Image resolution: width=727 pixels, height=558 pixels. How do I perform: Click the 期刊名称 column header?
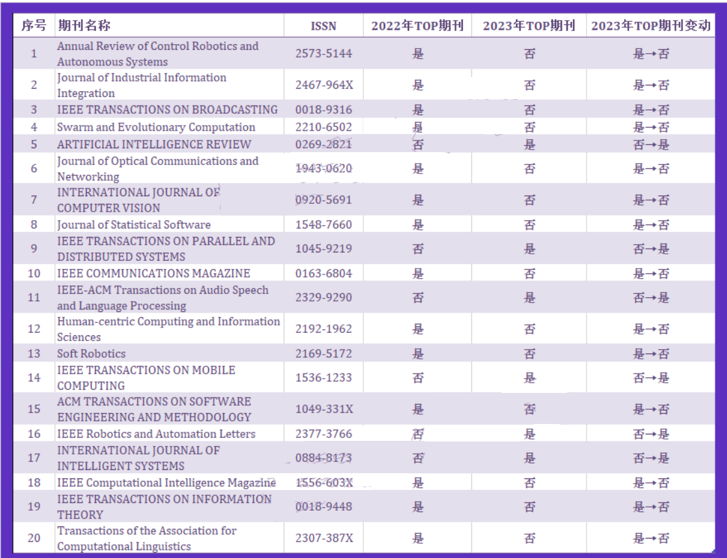(84, 25)
